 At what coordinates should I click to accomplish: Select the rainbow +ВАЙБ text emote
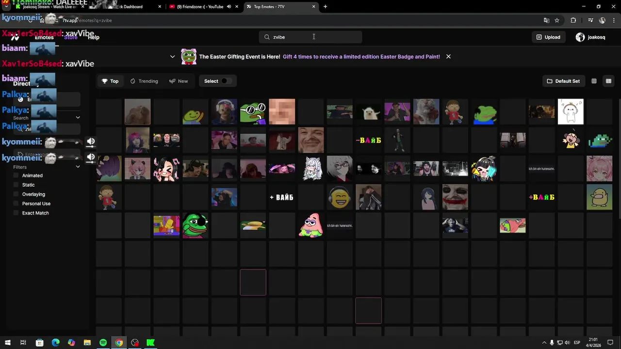click(x=542, y=197)
